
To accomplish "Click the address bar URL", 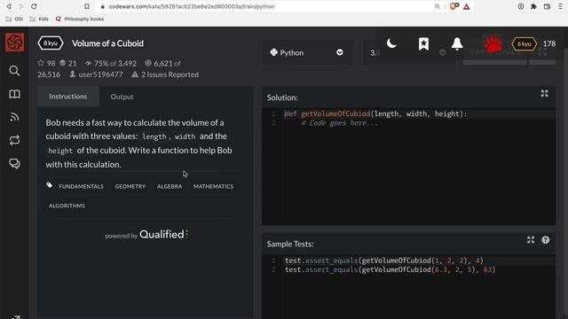I will point(192,6).
